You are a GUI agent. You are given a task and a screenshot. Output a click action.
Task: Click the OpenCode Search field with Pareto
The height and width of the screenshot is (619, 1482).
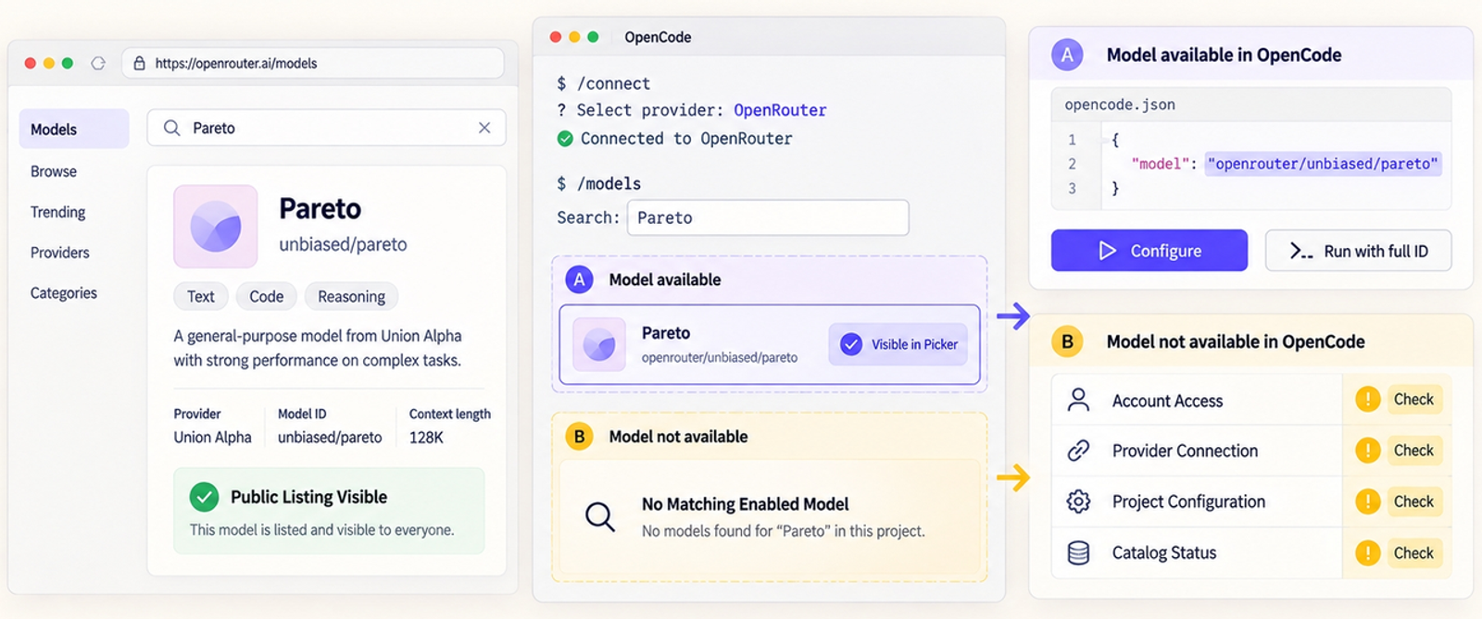pyautogui.click(x=768, y=217)
